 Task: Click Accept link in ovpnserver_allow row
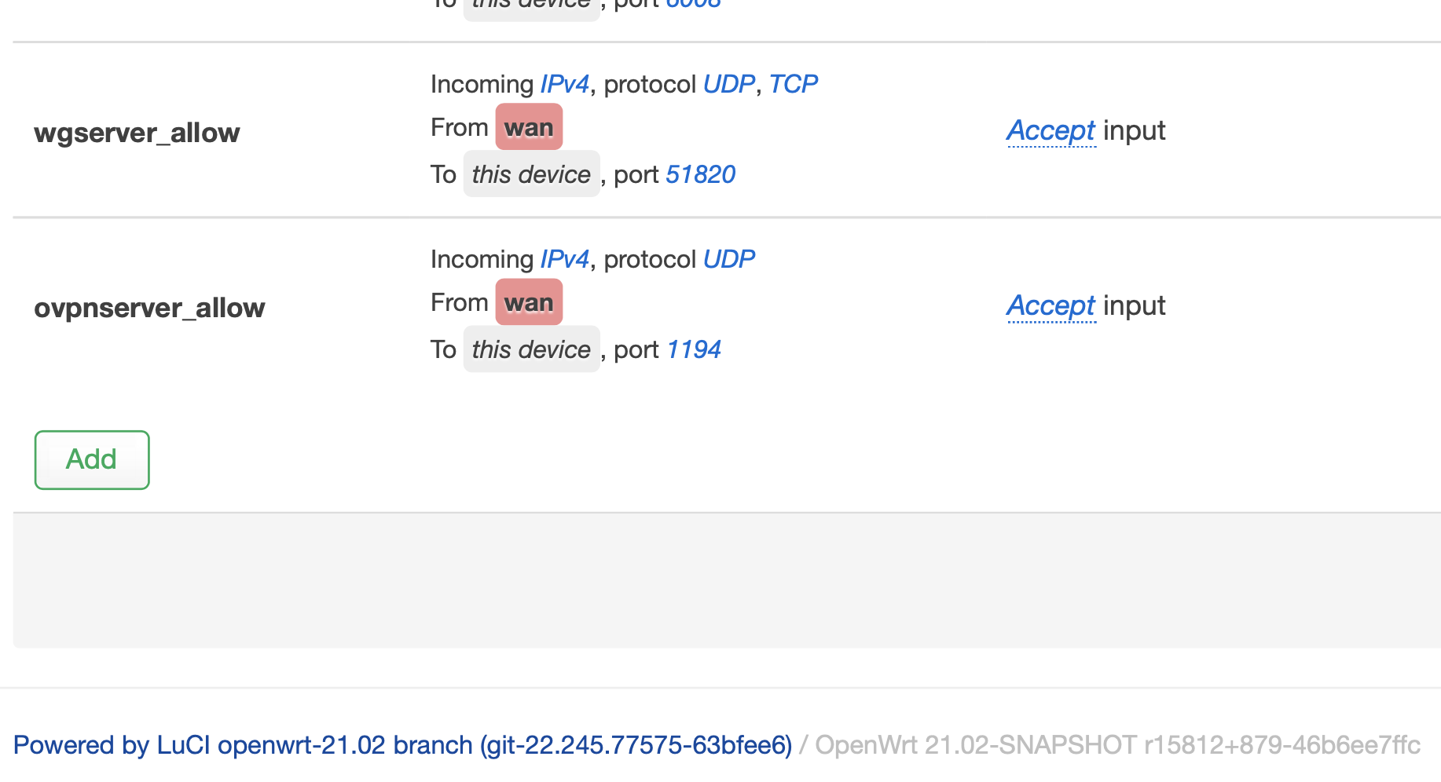pos(1050,305)
